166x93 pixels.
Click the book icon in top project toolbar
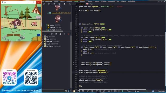(x=59, y=4)
